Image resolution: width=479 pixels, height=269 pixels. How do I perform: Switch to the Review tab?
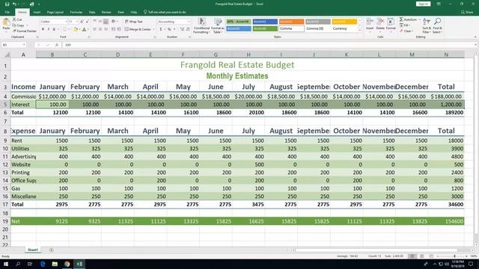[x=106, y=12]
